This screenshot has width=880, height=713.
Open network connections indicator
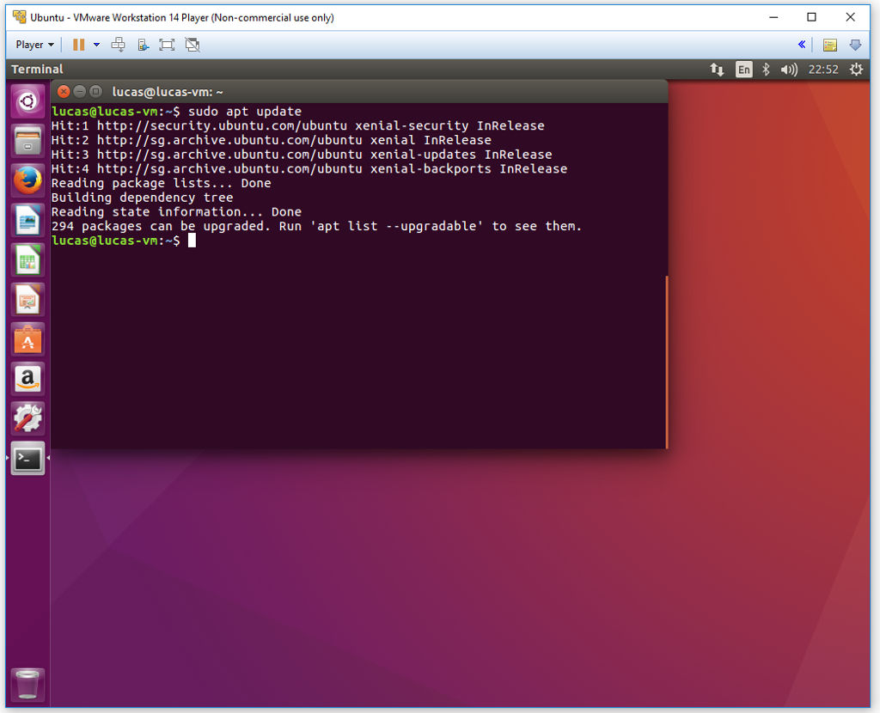(x=717, y=70)
